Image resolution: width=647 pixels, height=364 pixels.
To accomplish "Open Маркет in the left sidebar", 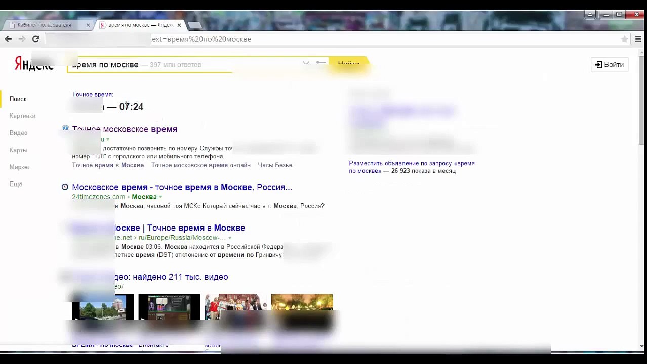I will 20,167.
